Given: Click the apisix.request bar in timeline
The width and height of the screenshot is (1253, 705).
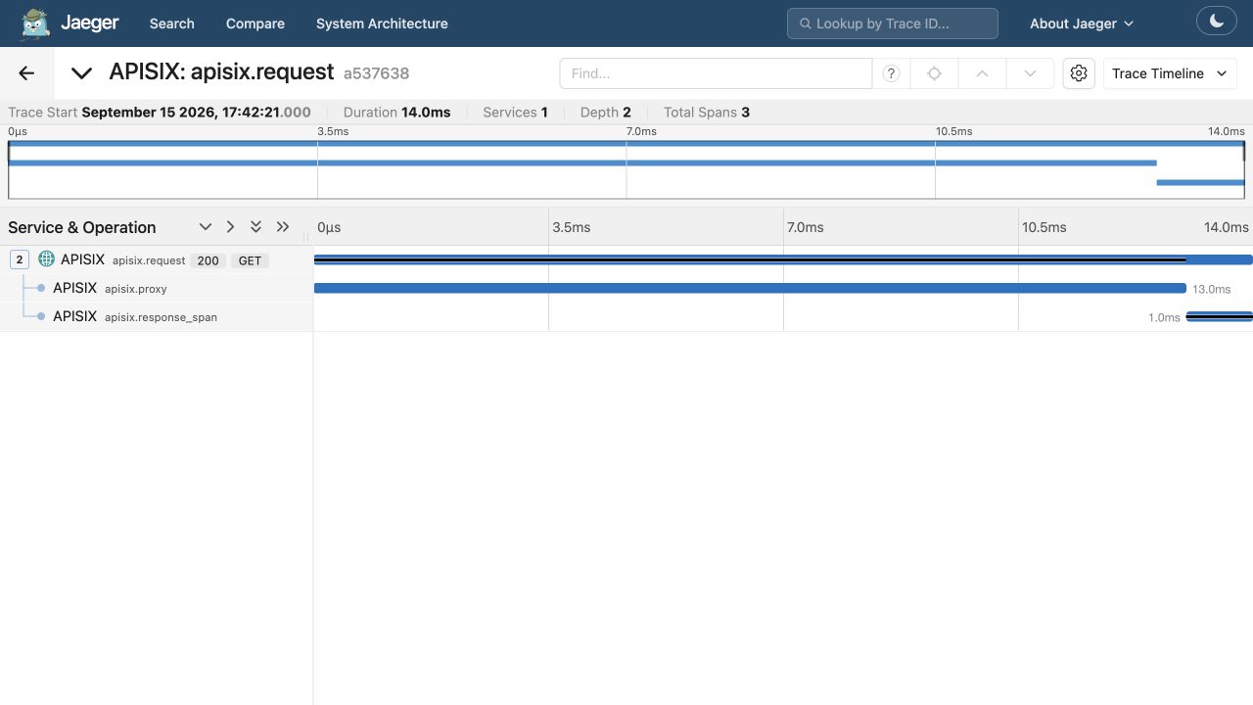Looking at the screenshot, I should pyautogui.click(x=783, y=259).
